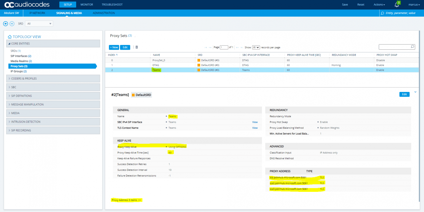The image size is (424, 212).
Task: Click the trash icon to delete a proxy set
Action: click(137, 47)
